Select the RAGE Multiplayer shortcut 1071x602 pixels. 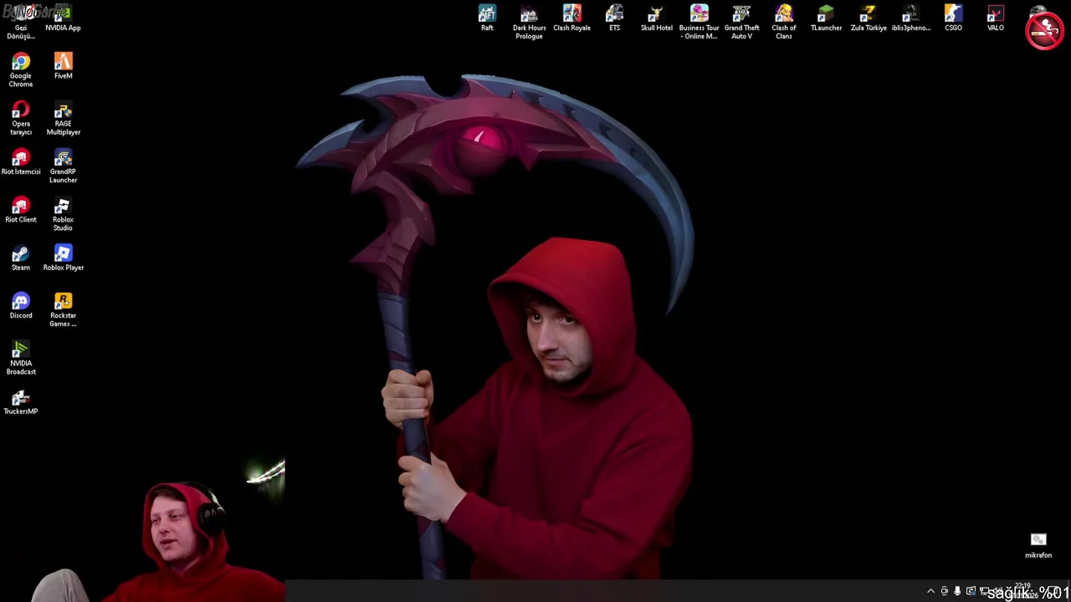coord(63,118)
